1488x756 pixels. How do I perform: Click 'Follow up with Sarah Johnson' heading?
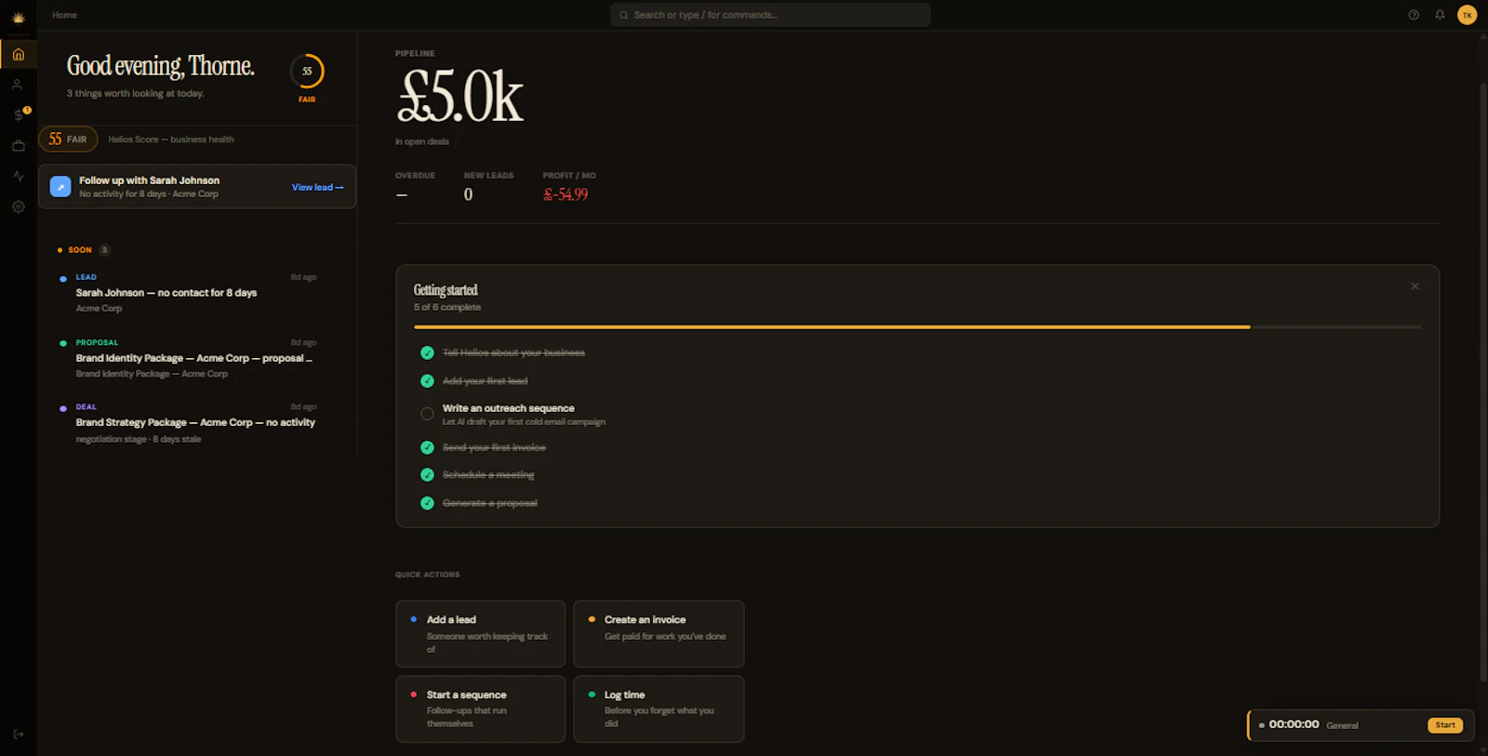150,180
